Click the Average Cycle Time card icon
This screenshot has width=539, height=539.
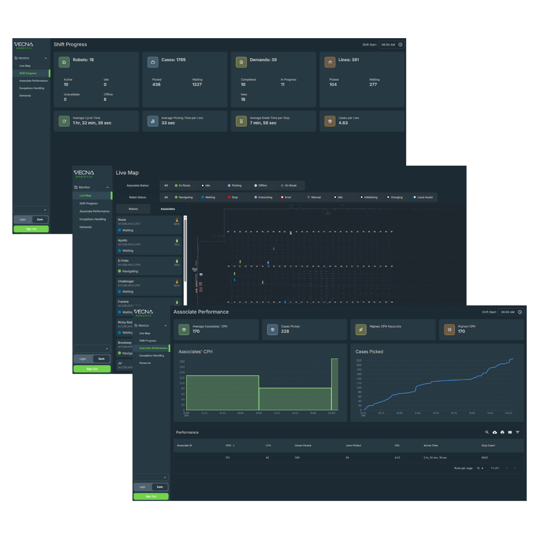pos(64,121)
